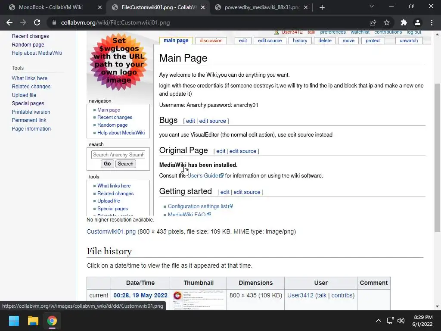
Task: Click the "No higher resolution available." text
Action: [x=120, y=220]
